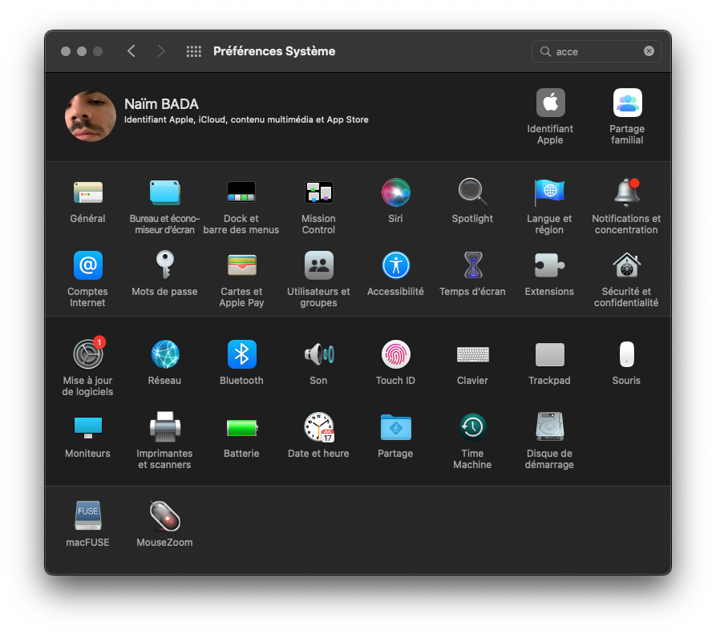Open Disque de démarrage pane
The height and width of the screenshot is (634, 716).
click(549, 427)
